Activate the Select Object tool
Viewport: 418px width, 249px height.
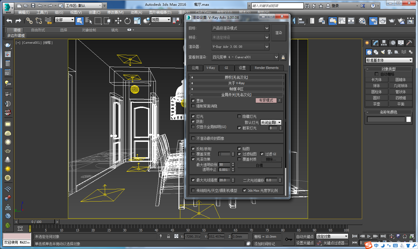(79, 20)
